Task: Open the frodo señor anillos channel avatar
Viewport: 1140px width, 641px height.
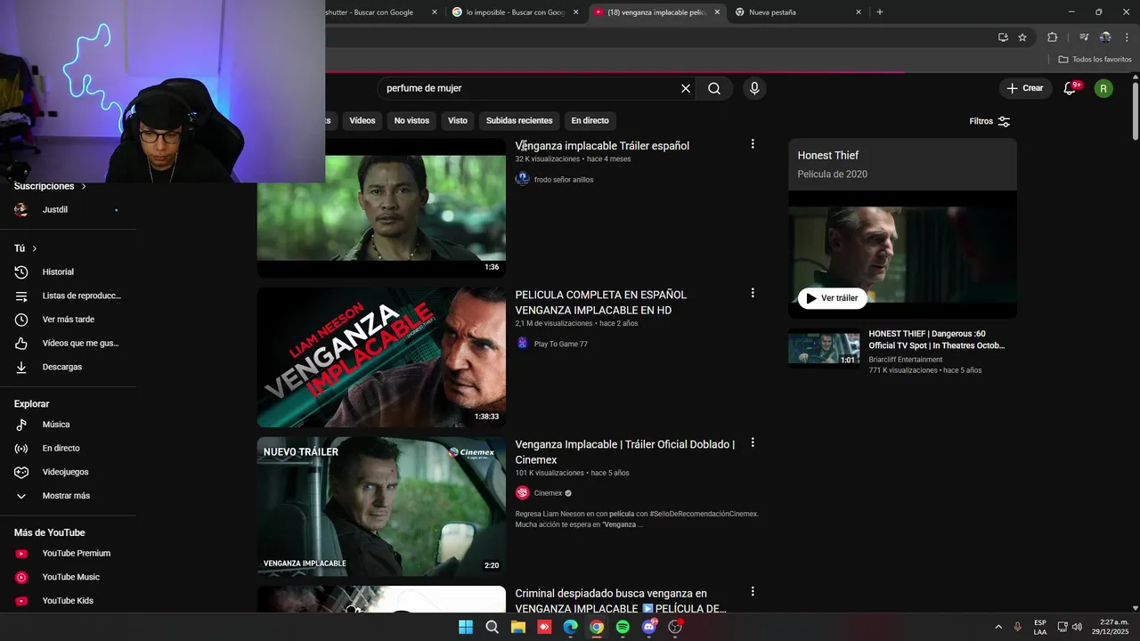Action: tap(523, 179)
